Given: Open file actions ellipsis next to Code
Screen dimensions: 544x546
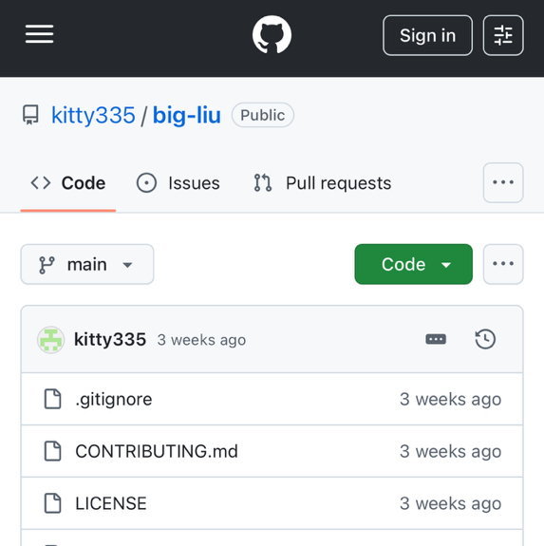Looking at the screenshot, I should coord(503,264).
